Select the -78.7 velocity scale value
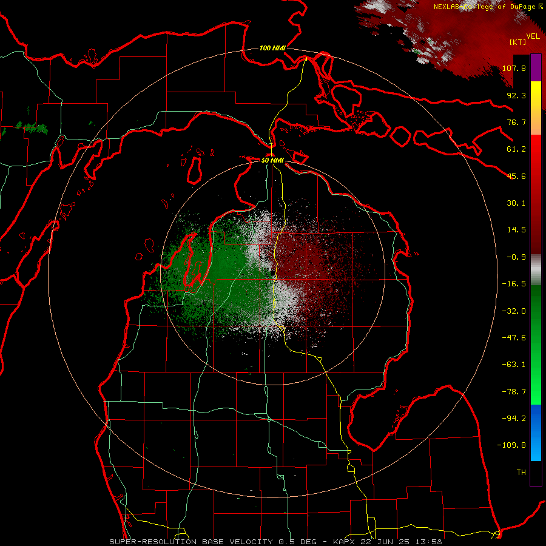Viewport: 546px width, 546px height. pyautogui.click(x=514, y=392)
